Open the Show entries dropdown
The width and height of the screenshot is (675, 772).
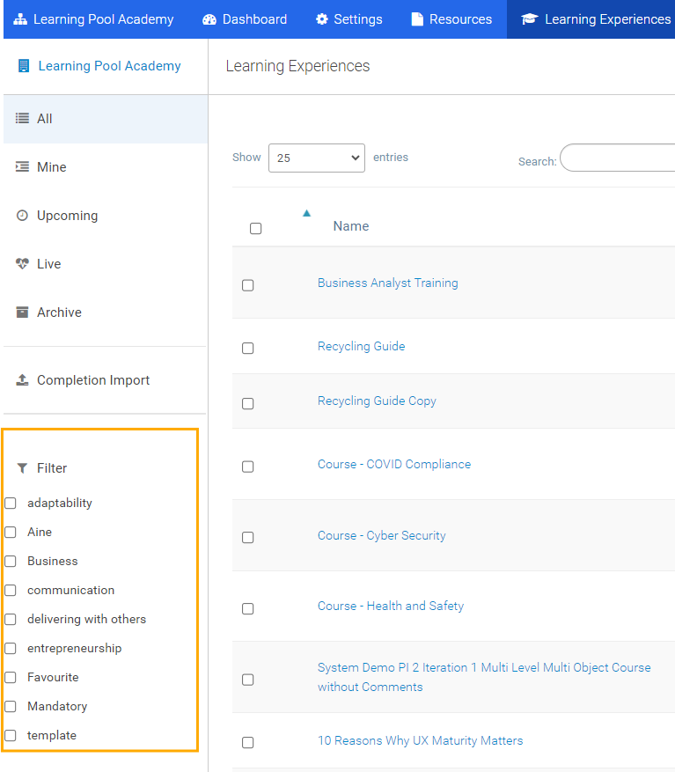pos(316,158)
